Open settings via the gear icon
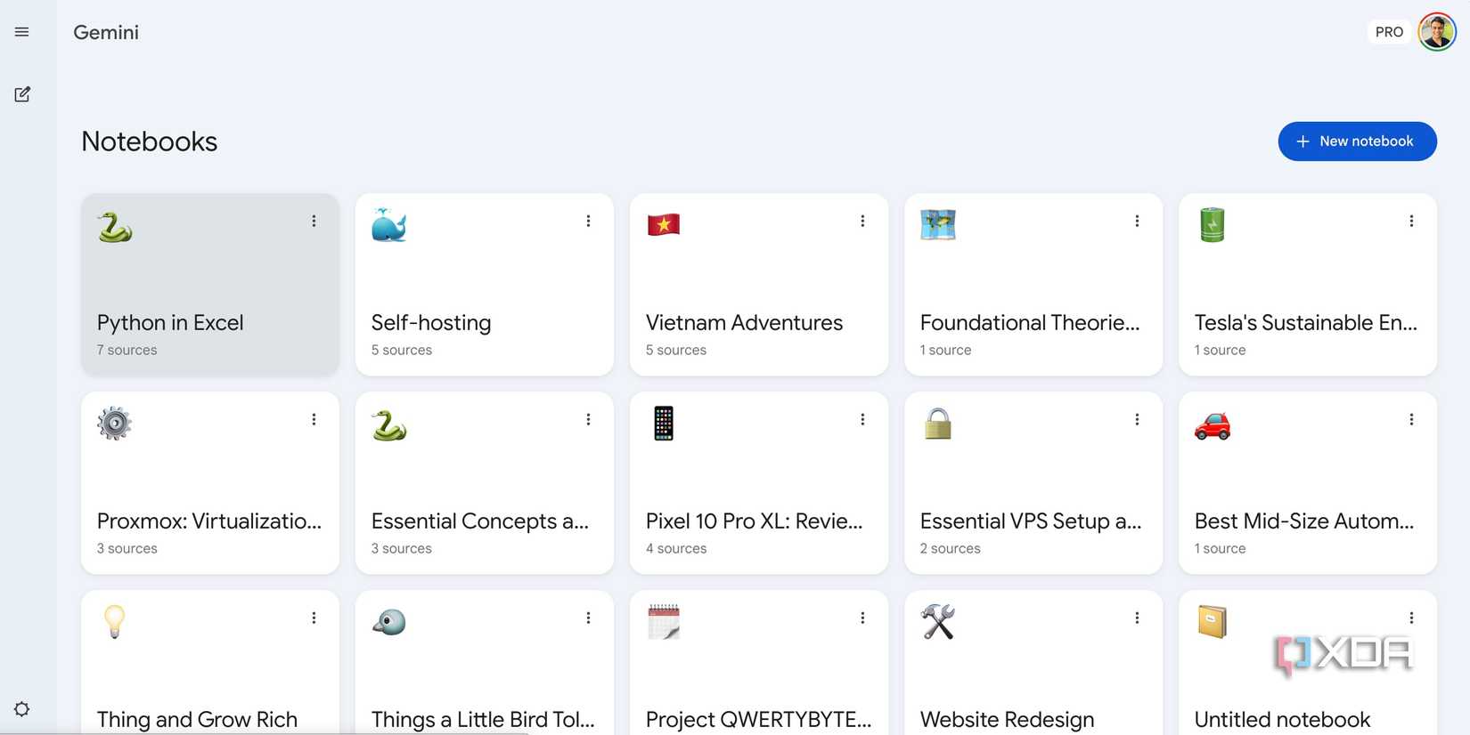 click(22, 709)
